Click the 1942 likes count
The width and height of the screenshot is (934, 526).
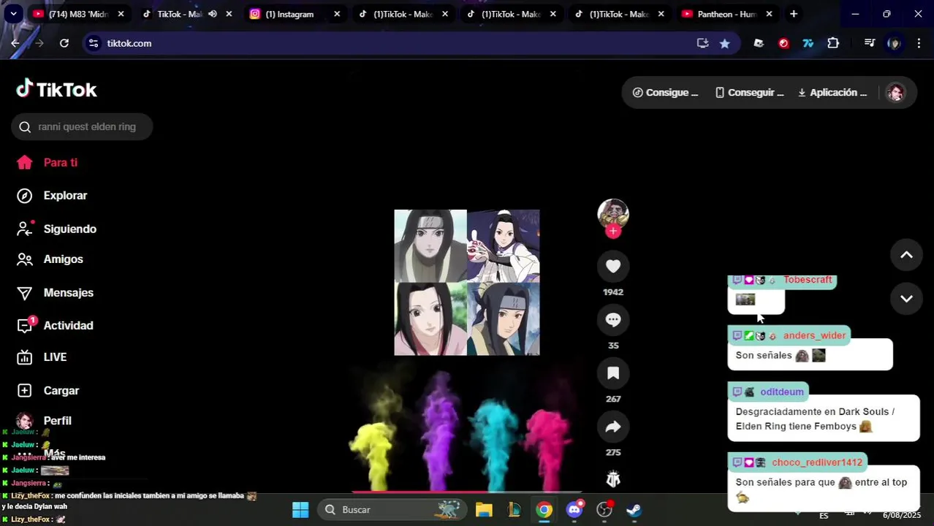pos(613,292)
